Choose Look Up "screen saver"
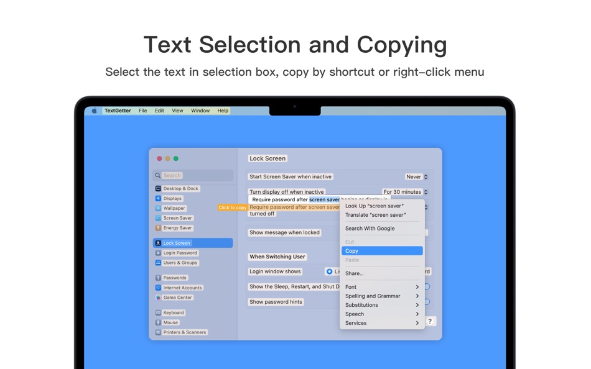This screenshot has width=591, height=369. pos(382,206)
